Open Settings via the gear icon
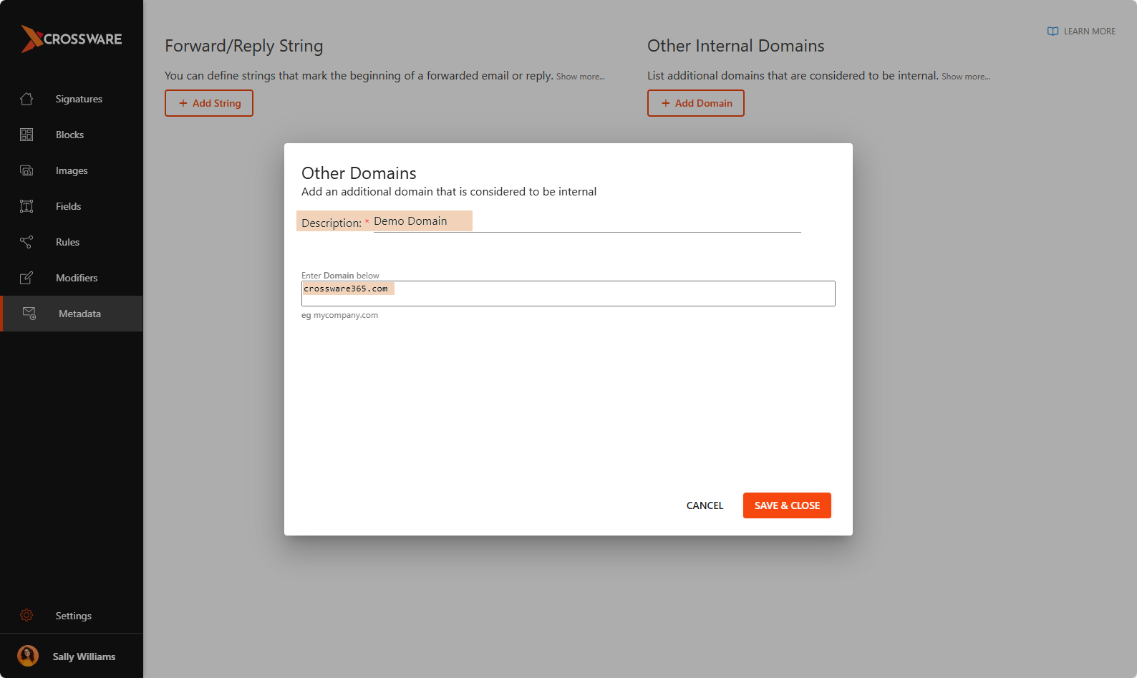The height and width of the screenshot is (678, 1137). click(26, 616)
